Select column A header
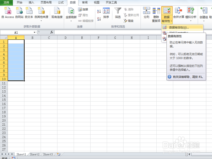 [16, 38]
